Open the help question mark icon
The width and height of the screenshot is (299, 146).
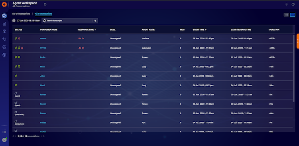click(293, 4)
